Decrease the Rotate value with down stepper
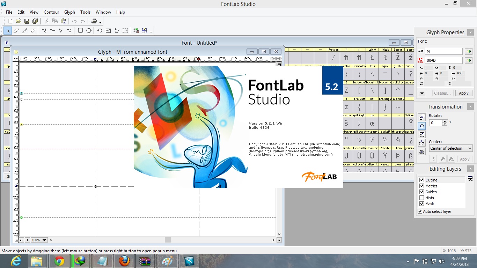The width and height of the screenshot is (477, 268). click(445, 124)
